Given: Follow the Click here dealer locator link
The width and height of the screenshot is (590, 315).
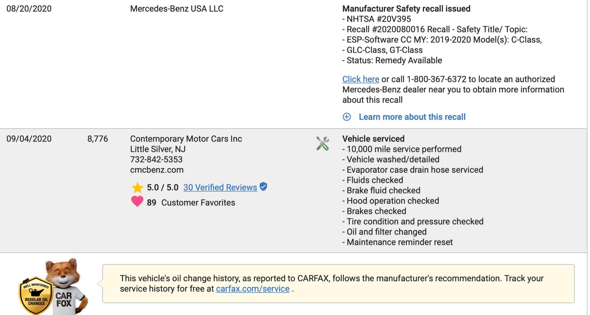Looking at the screenshot, I should click(361, 79).
